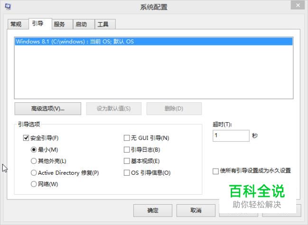Select the 引导 tab
The image size is (308, 225).
click(40, 24)
